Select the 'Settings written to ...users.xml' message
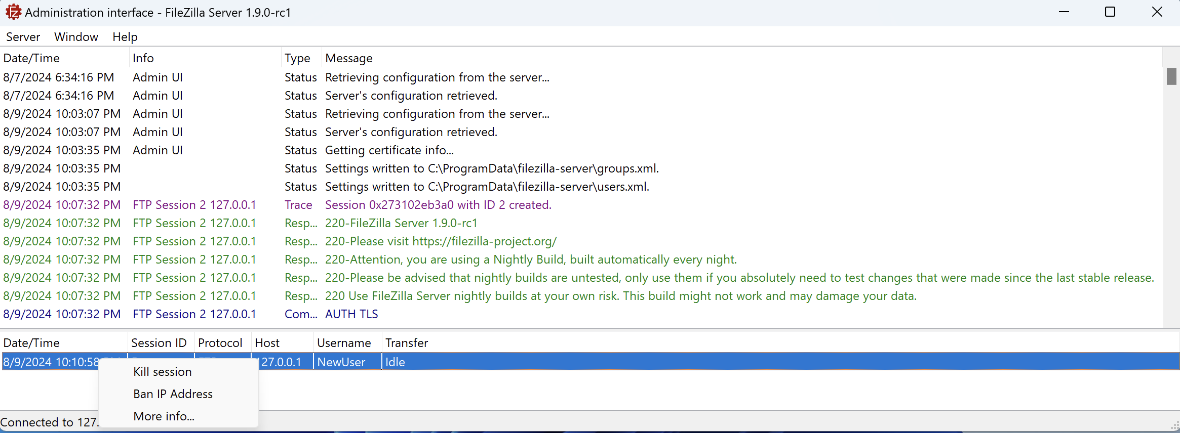This screenshot has width=1180, height=433. pyautogui.click(x=487, y=187)
